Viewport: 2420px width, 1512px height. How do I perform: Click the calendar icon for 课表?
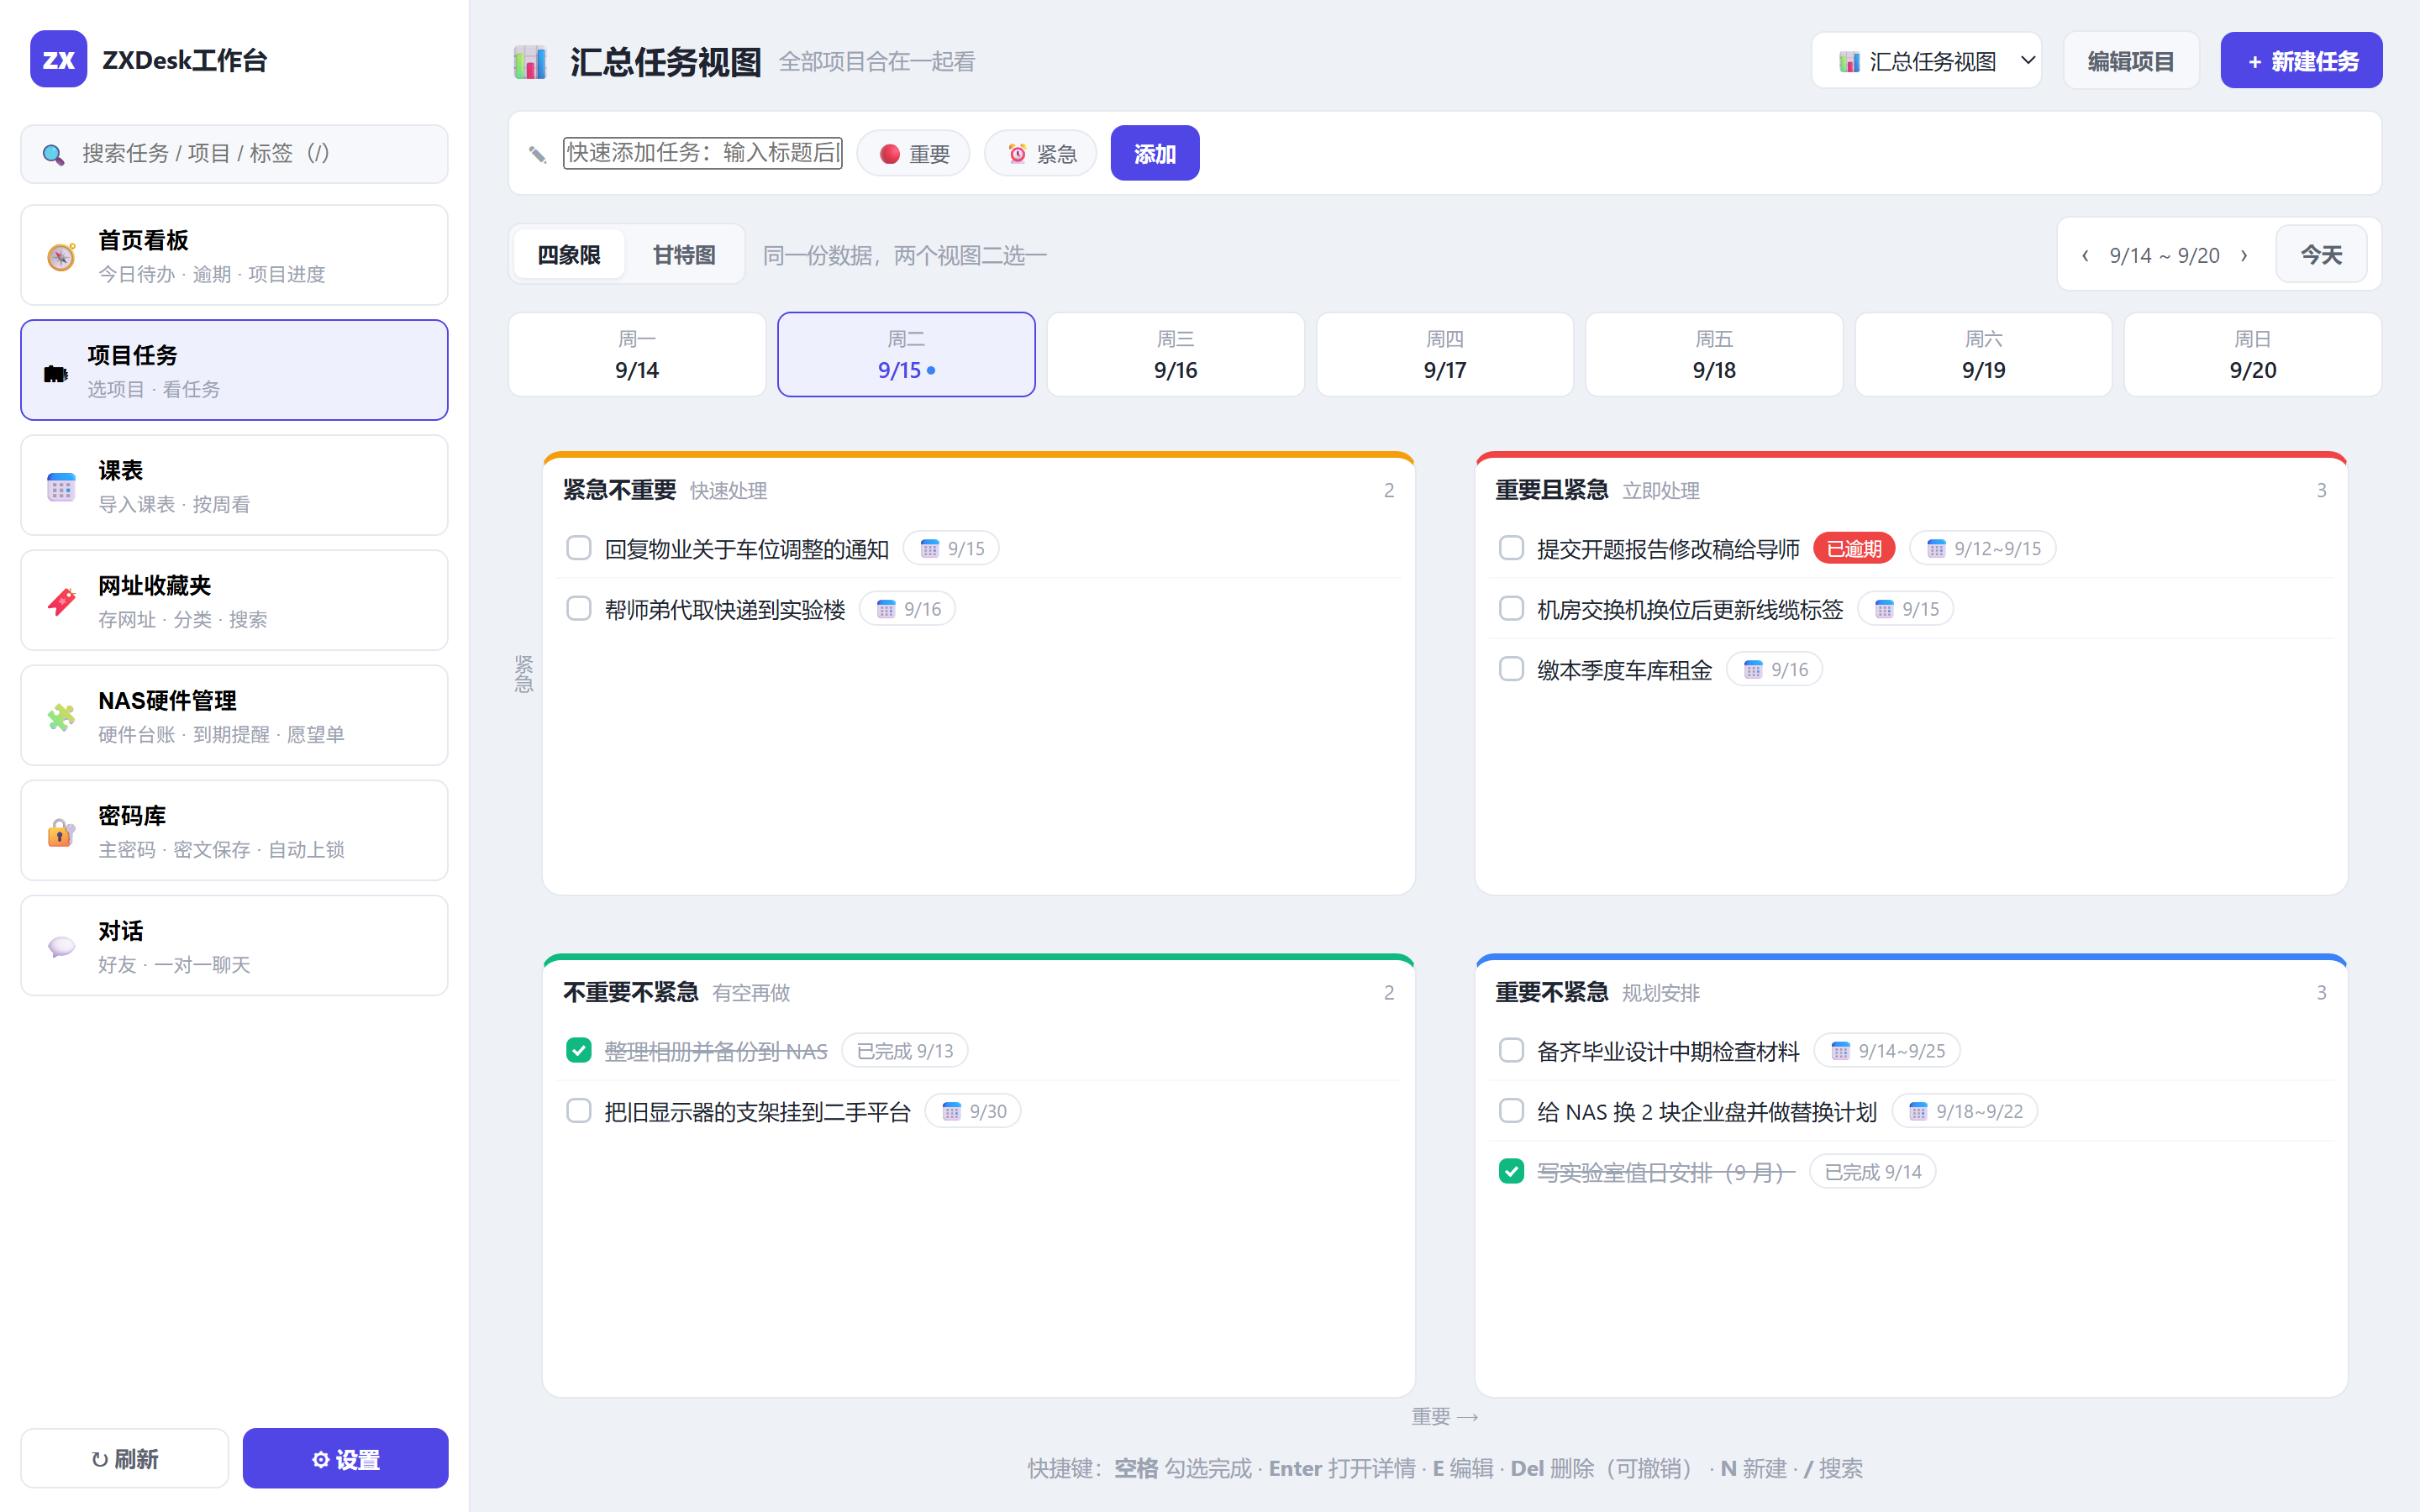click(61, 487)
